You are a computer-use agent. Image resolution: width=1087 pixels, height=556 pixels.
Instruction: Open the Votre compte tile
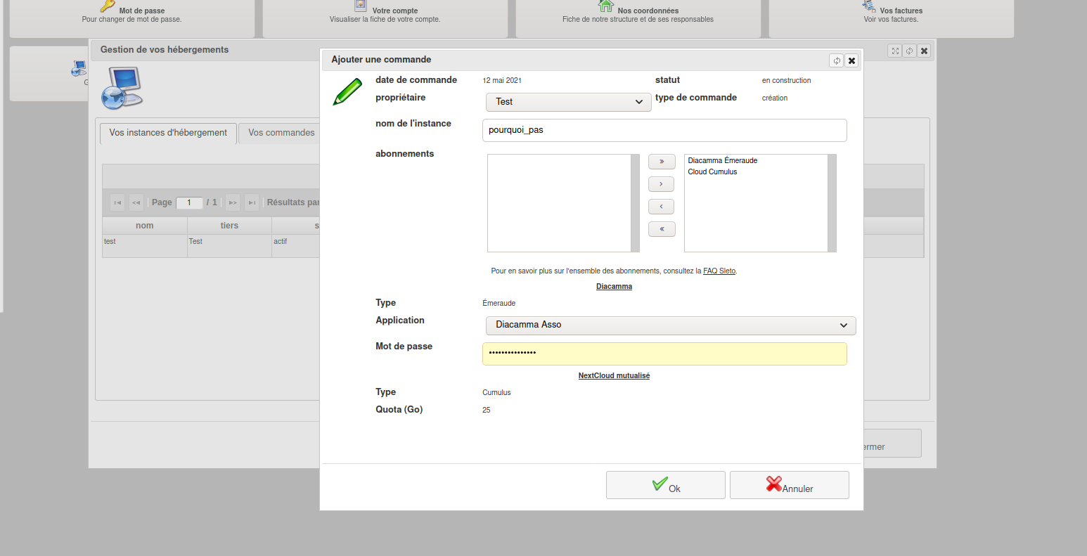point(385,15)
